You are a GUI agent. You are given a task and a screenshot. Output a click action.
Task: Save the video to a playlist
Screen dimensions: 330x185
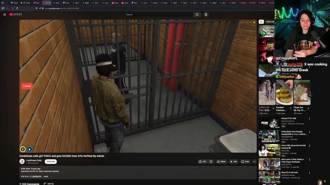click(x=245, y=162)
